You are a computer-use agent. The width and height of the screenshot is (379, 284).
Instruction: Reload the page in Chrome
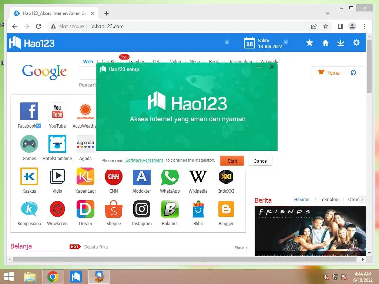coord(38,26)
